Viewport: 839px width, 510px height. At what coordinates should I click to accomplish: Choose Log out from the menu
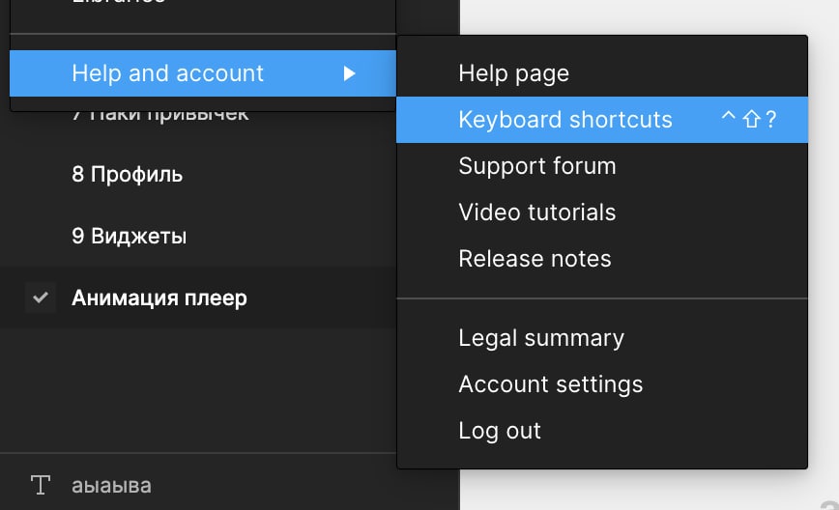(x=602, y=431)
